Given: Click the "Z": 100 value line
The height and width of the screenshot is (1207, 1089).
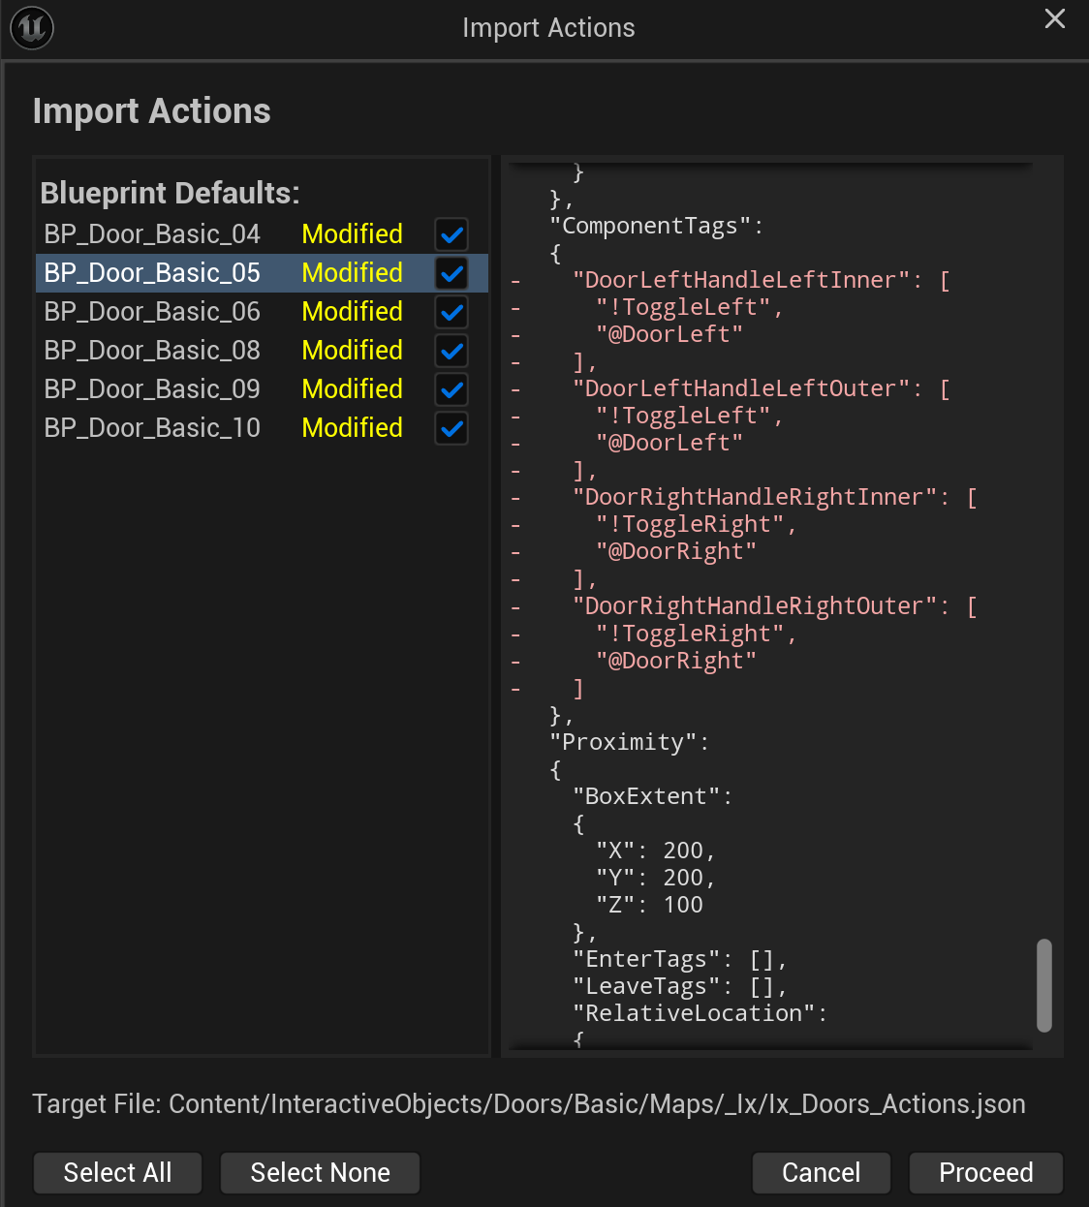Looking at the screenshot, I should [x=649, y=905].
